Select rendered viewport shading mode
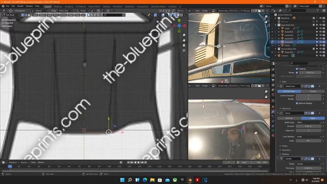Viewport: 327px width, 184px height. 181,15
